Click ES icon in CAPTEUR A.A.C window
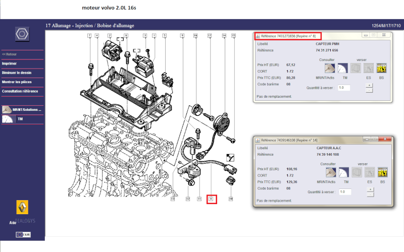Screen dimensions: 404x252 pyautogui.click(x=370, y=172)
